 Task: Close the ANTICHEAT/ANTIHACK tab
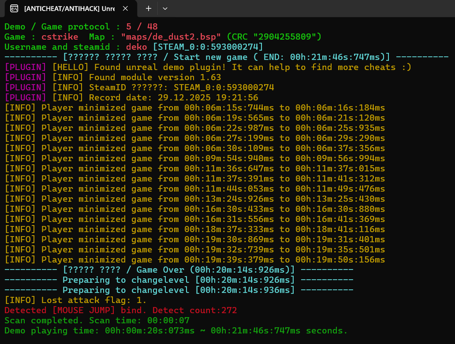tap(126, 8)
